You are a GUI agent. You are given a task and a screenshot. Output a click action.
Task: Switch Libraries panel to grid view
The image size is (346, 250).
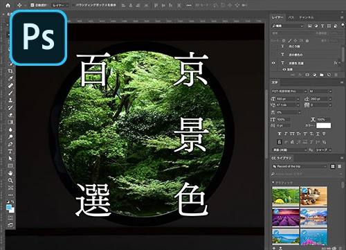[333, 166]
